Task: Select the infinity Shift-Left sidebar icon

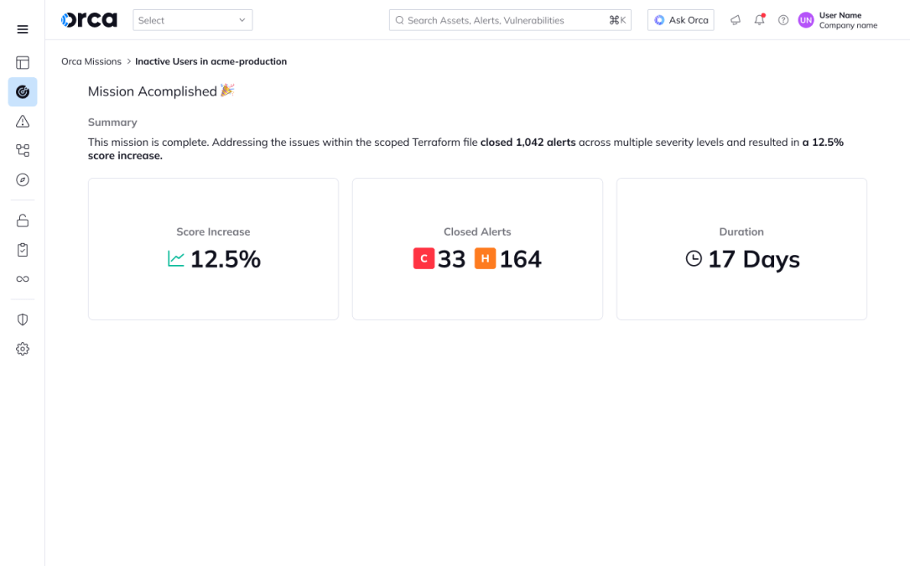Action: (22, 278)
